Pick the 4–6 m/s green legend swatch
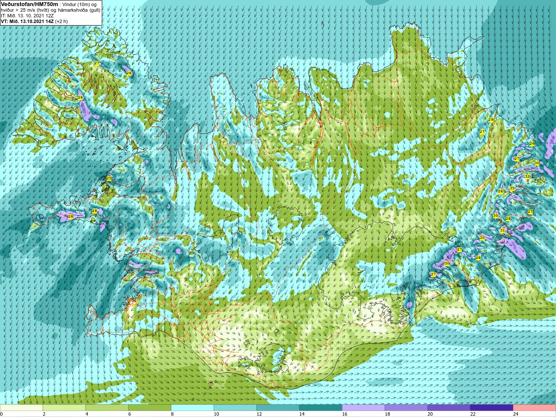 tap(107, 408)
